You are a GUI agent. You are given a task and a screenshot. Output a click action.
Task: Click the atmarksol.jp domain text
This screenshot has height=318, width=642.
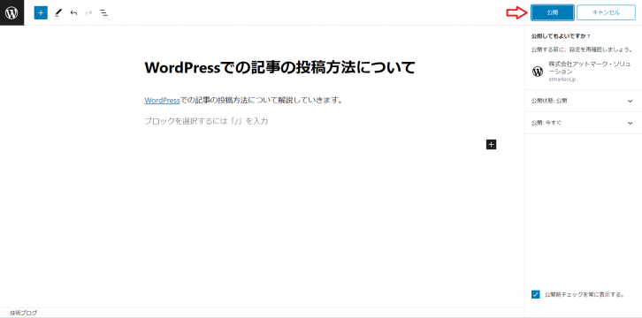[562, 79]
